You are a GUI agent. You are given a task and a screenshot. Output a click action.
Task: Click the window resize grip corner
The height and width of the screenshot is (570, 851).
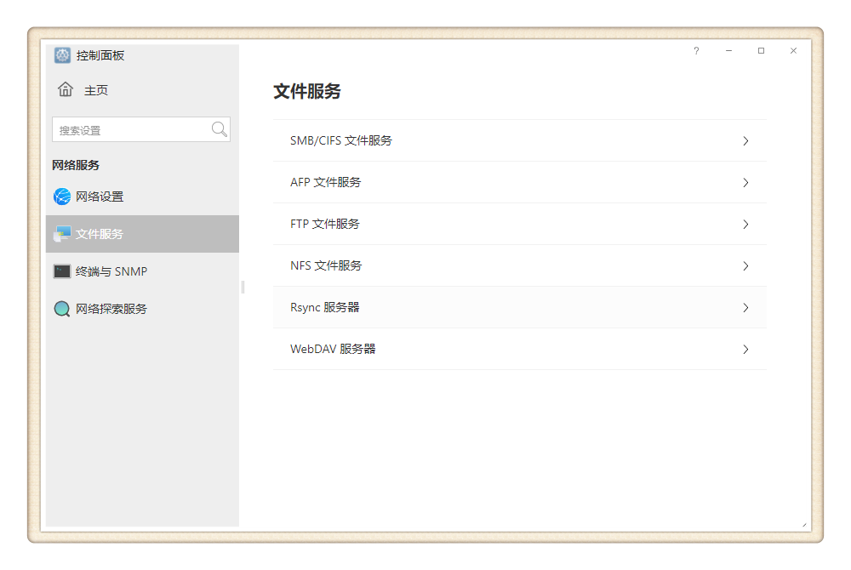804,524
